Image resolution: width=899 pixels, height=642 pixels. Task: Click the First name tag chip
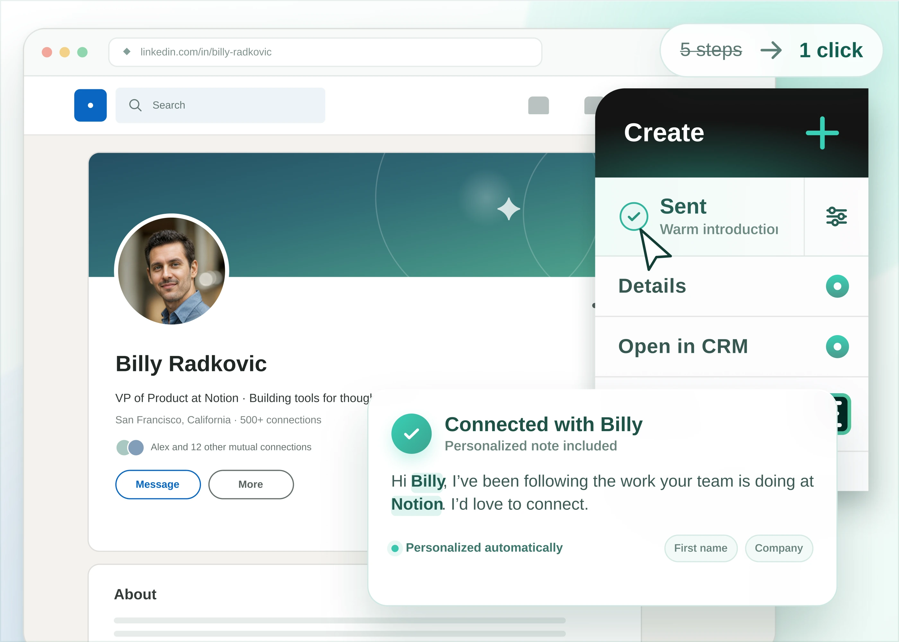click(x=701, y=548)
